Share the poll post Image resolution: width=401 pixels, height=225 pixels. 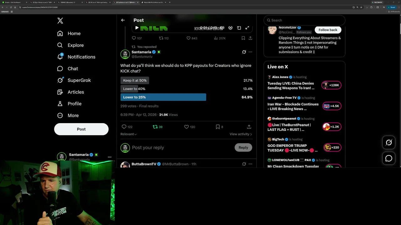(249, 127)
